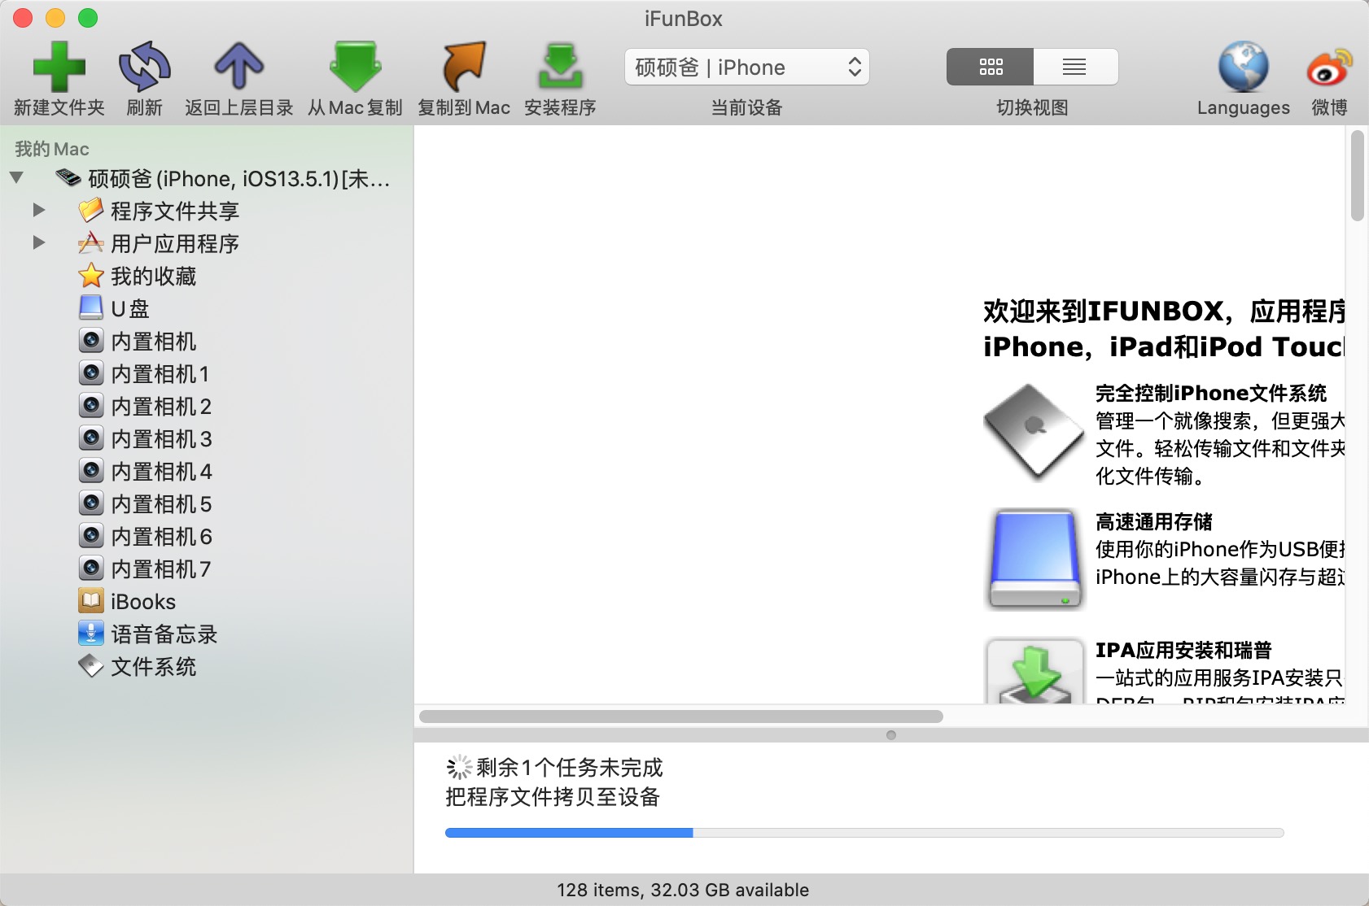Image resolution: width=1369 pixels, height=906 pixels.
Task: Click the 从Mac复制 green down arrow
Action: (x=355, y=66)
